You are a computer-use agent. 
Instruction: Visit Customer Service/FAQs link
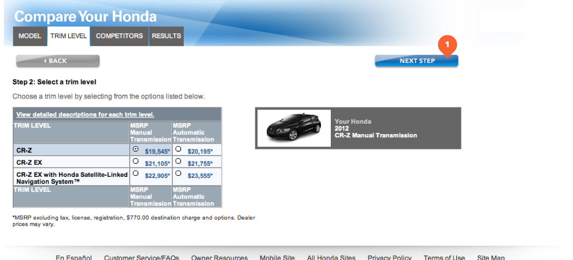click(x=142, y=257)
